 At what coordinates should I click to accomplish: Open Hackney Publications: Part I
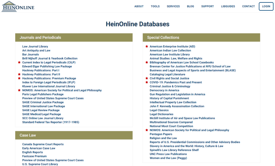pos(41,70)
